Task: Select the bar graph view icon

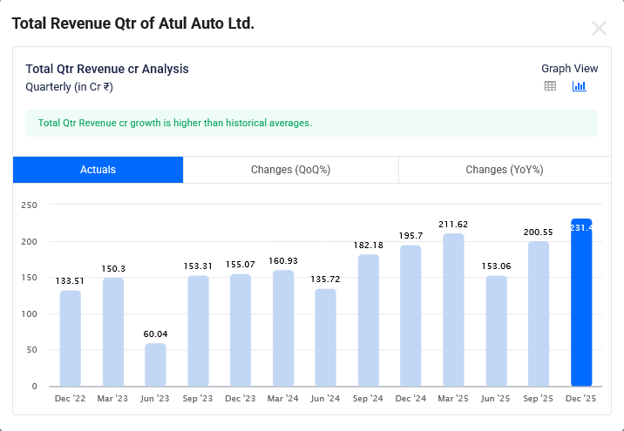Action: point(579,86)
